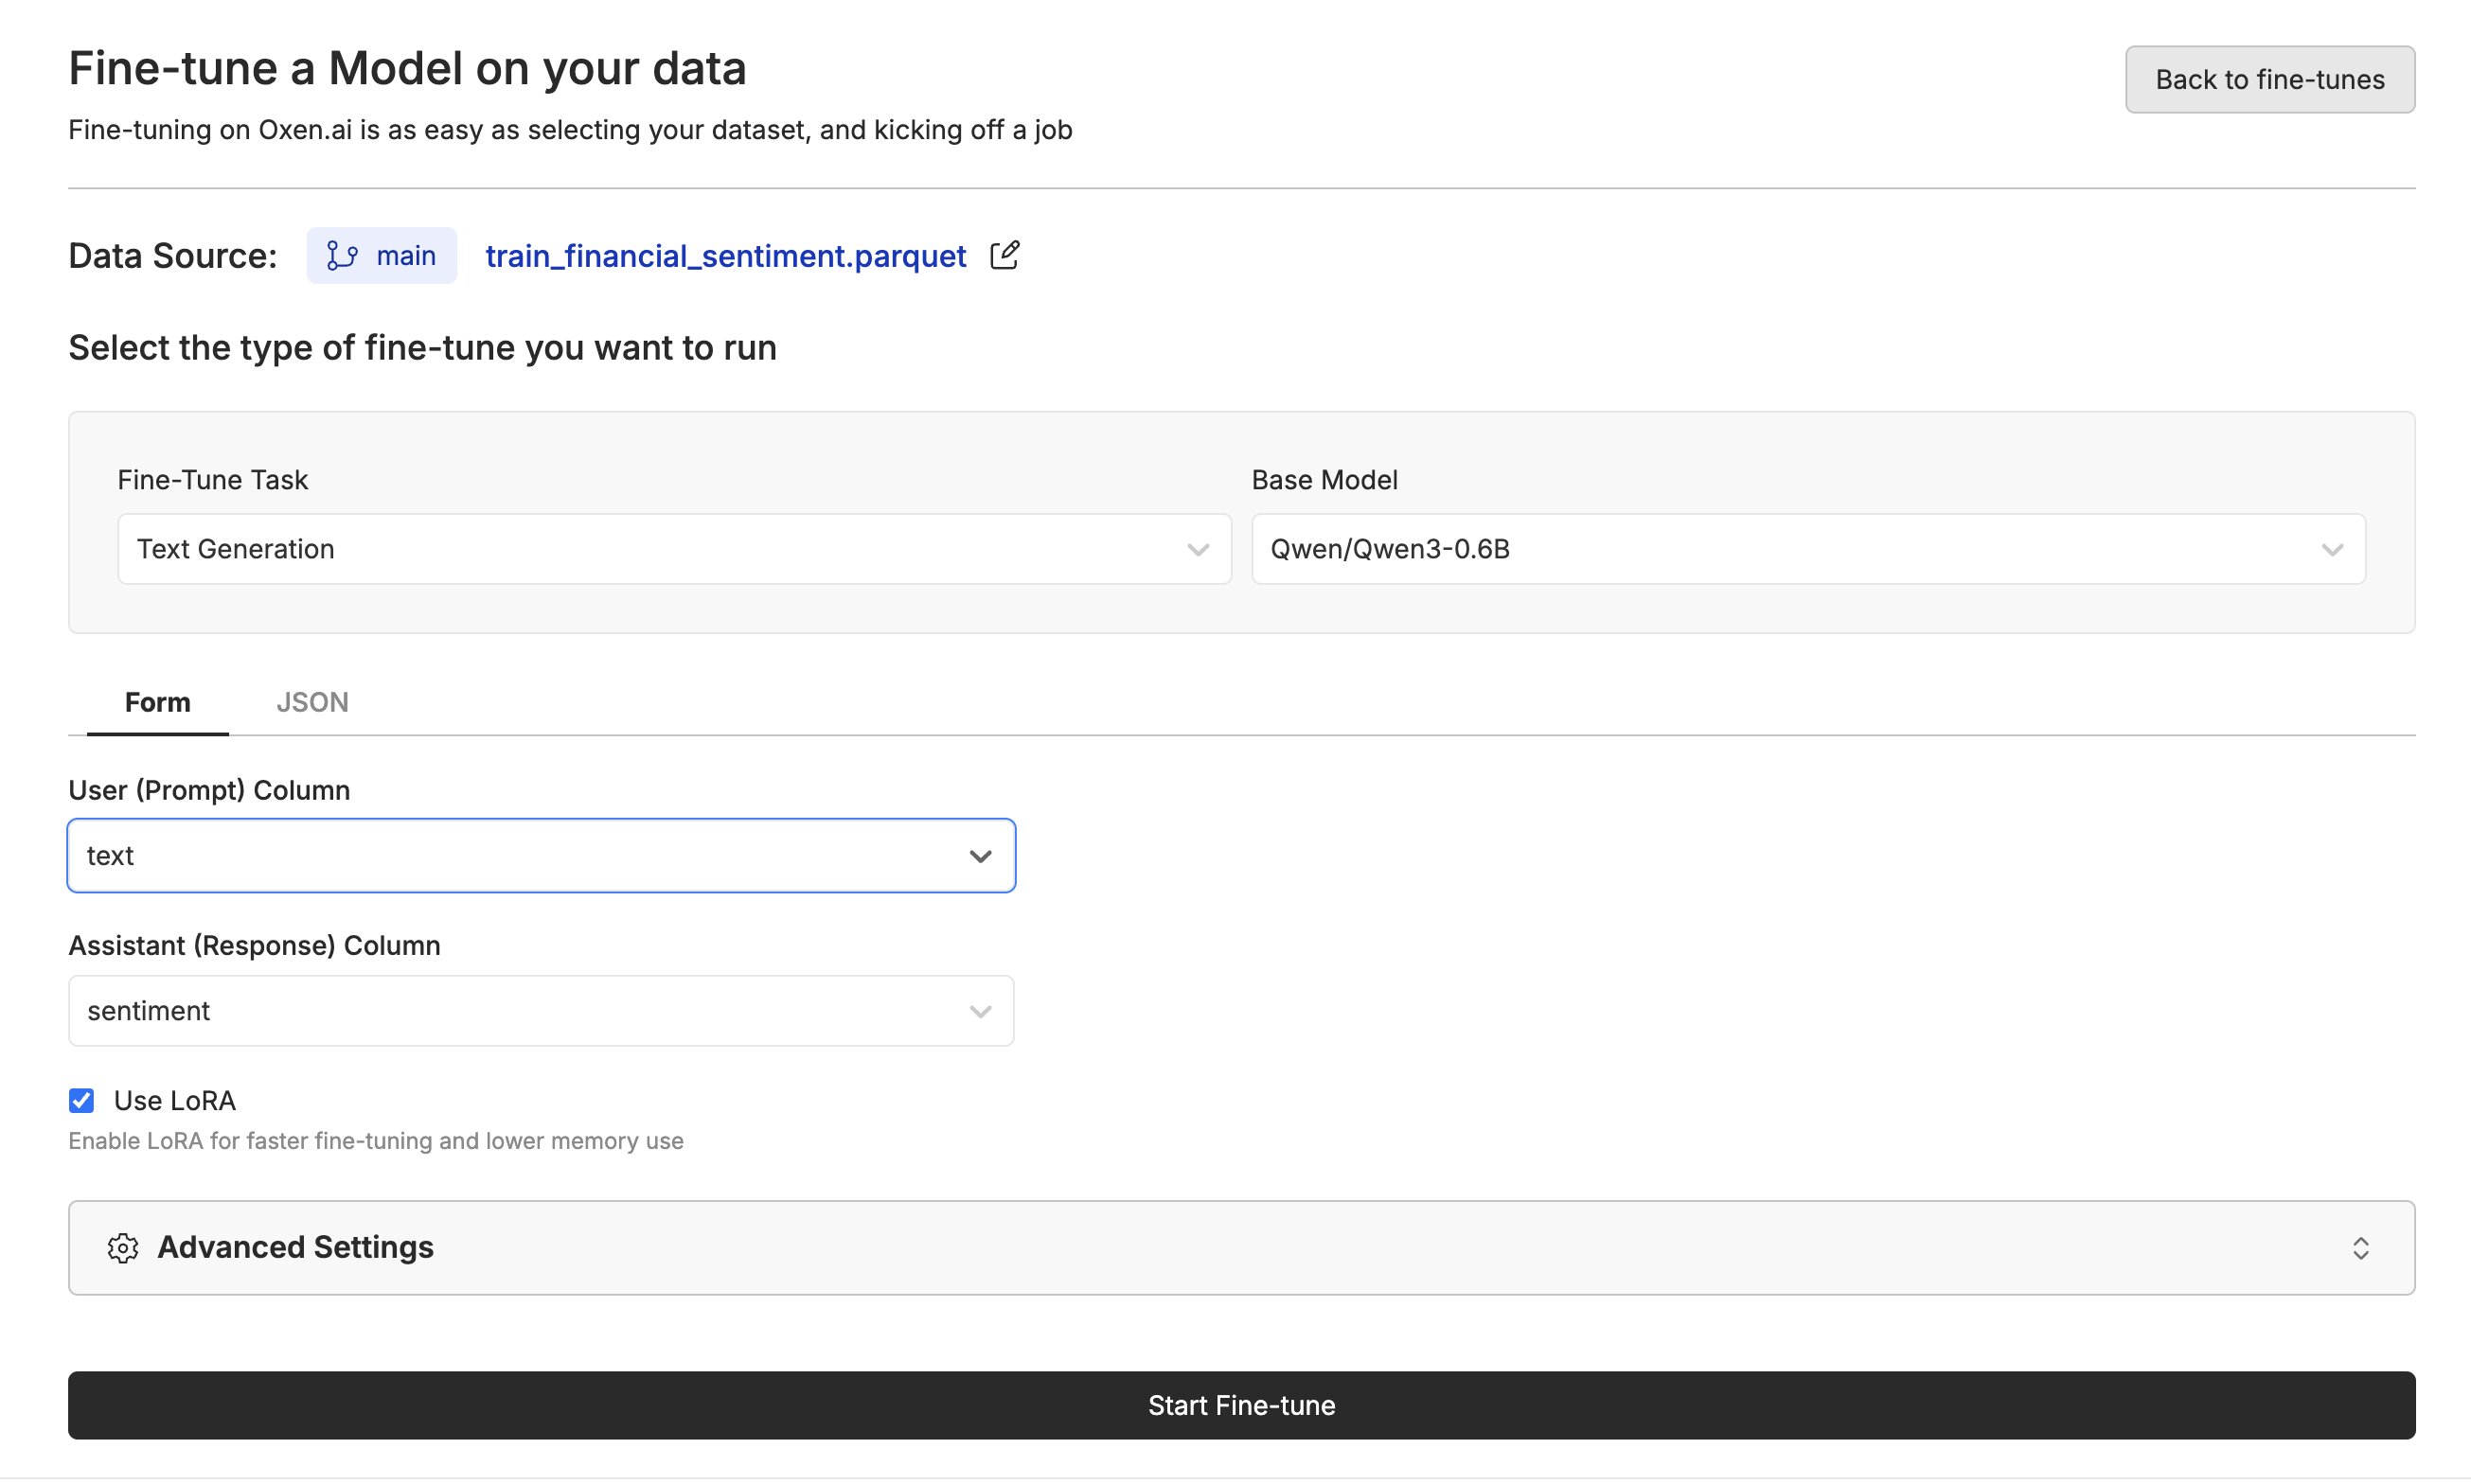The image size is (2471, 1484).
Task: Switch to the JSON tab
Action: click(x=312, y=702)
